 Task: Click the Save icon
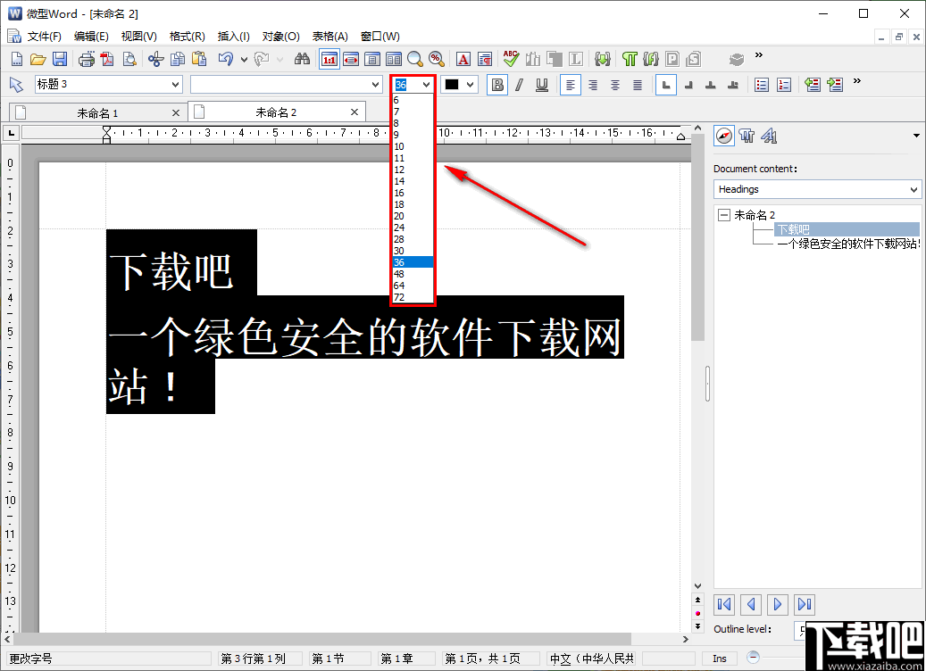[x=60, y=59]
